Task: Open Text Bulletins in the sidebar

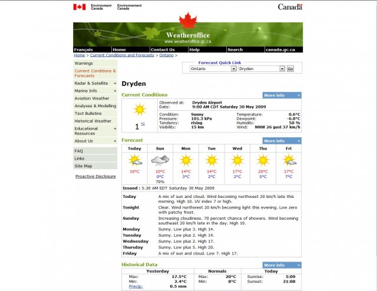Action: (95, 114)
